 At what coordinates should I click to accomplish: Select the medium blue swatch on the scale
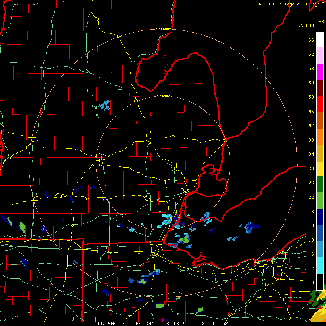(320, 233)
